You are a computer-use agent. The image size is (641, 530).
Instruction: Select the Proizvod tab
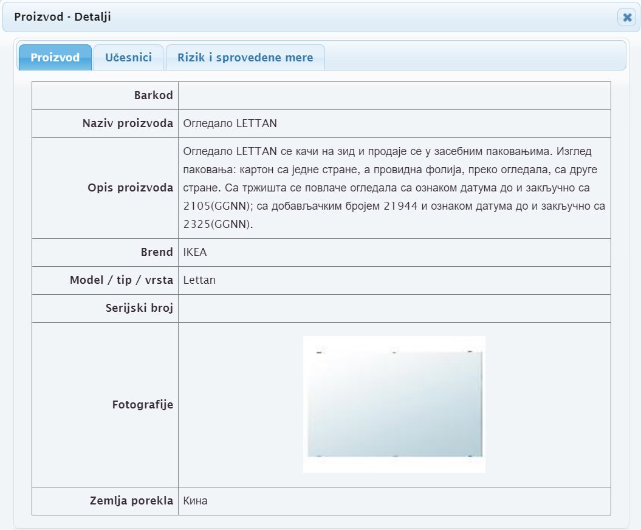pyautogui.click(x=55, y=58)
